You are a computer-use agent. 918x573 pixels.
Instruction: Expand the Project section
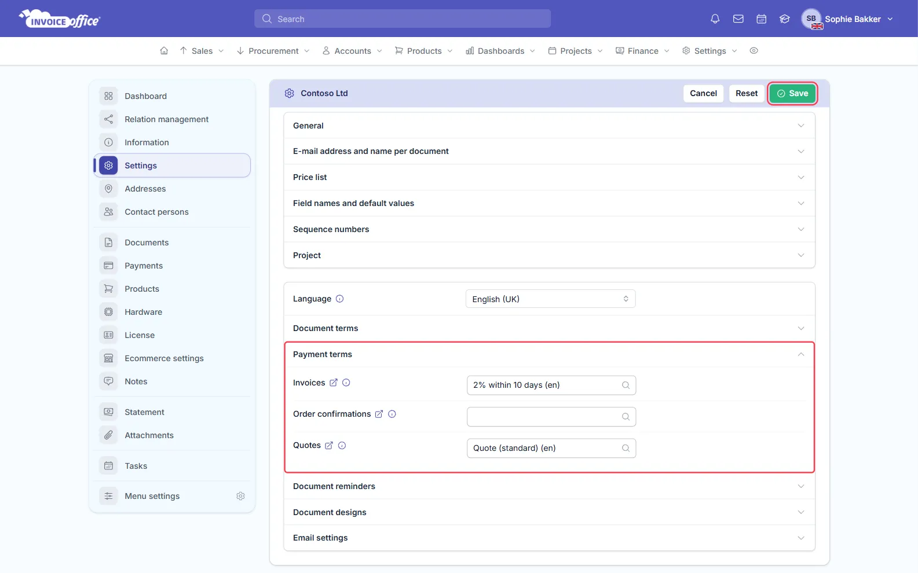coord(549,255)
